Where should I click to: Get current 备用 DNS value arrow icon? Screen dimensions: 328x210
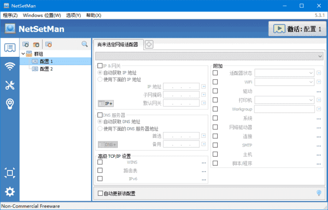(203, 144)
